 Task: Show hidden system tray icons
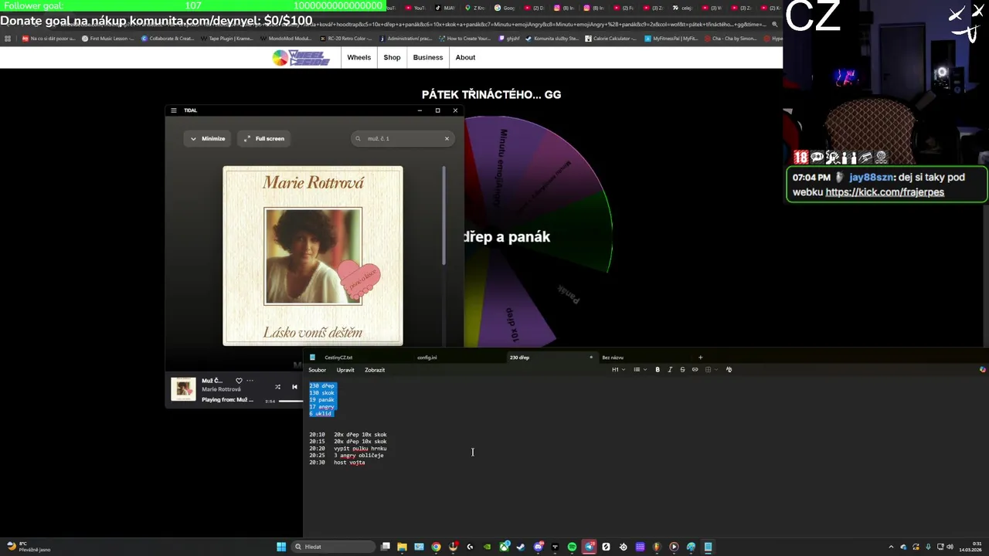tap(892, 547)
